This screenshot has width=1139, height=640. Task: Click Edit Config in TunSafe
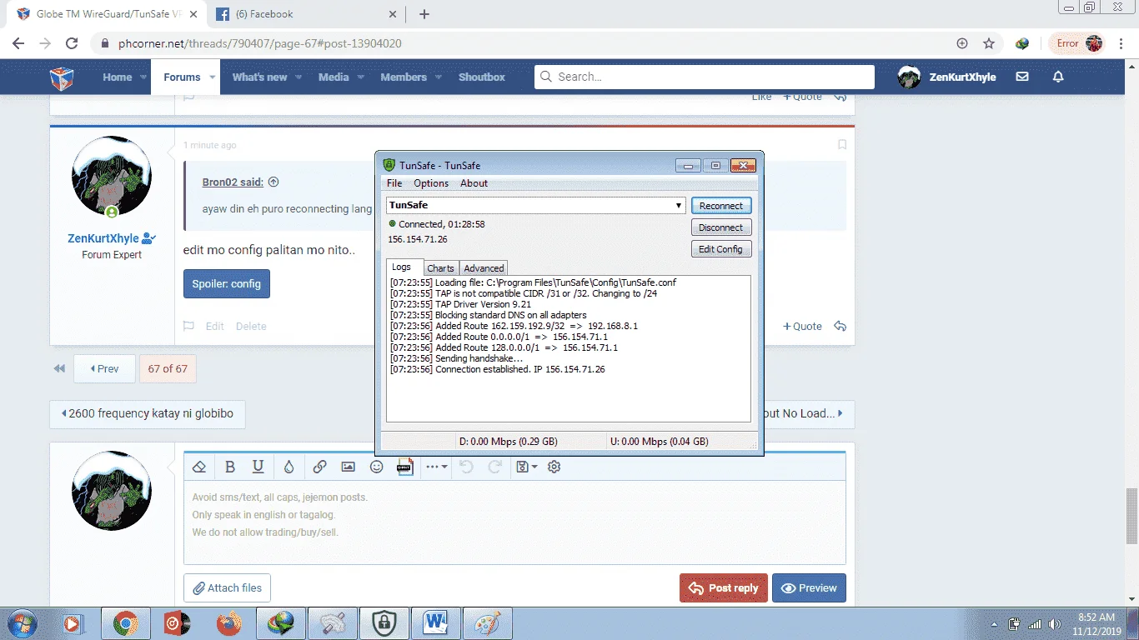(x=721, y=249)
